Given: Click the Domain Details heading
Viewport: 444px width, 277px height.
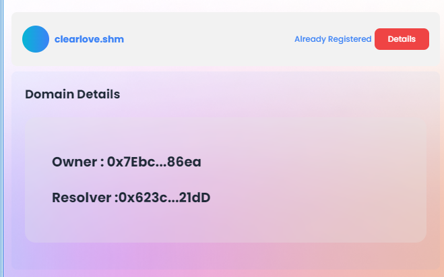Looking at the screenshot, I should 73,94.
